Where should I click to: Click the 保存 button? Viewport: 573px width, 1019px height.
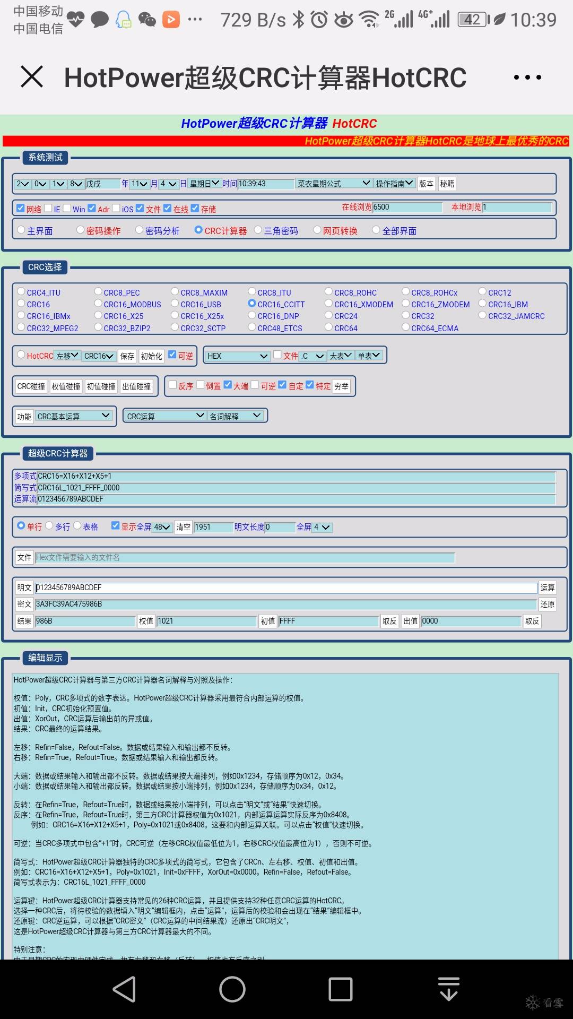point(127,356)
